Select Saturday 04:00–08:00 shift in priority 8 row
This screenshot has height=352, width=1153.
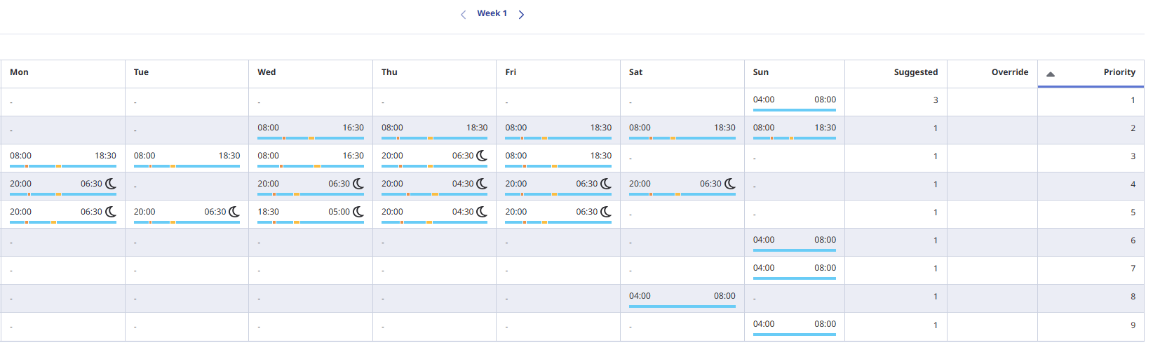coord(682,298)
